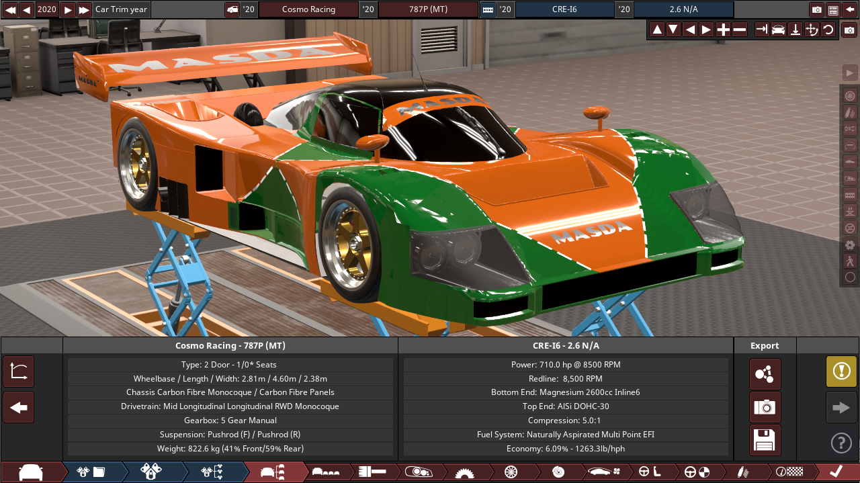Open the aerodynamics car and fan tab

tap(605, 472)
